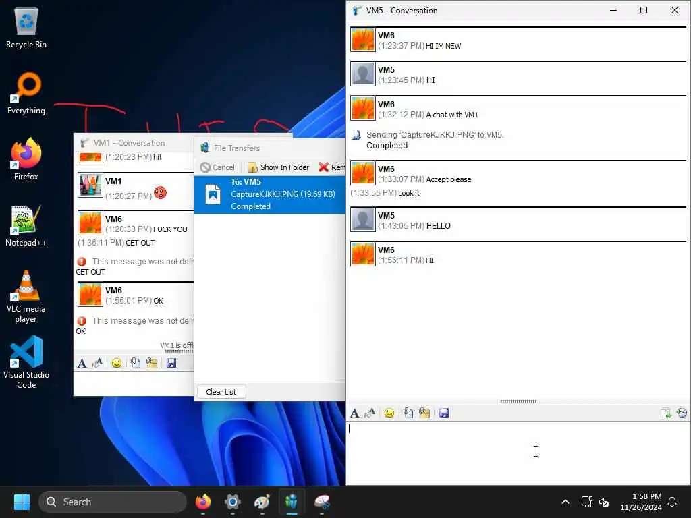Open smiley picker in VM1 conversation
691x518 pixels.
point(116,363)
